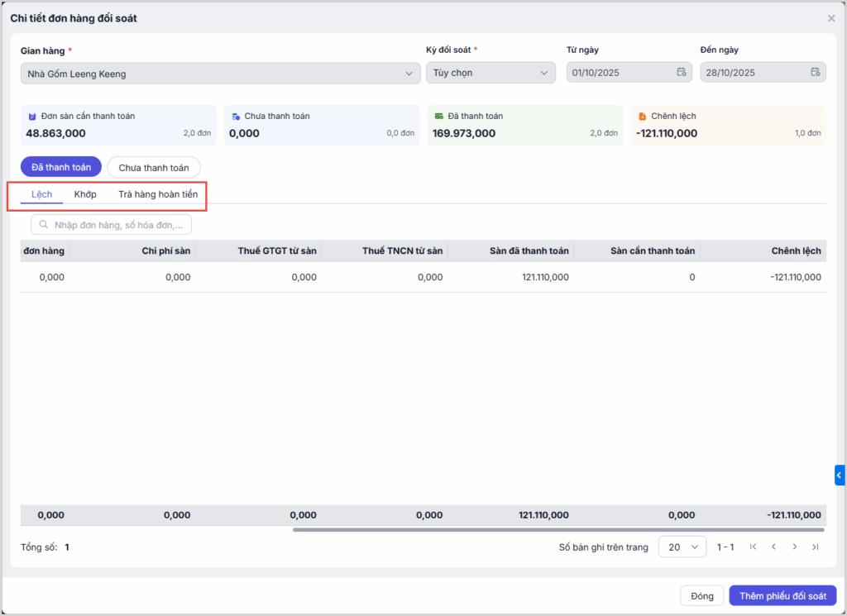Open the Trả hàng hoàn tiền tab
Screen dimensions: 847x616
click(158, 194)
